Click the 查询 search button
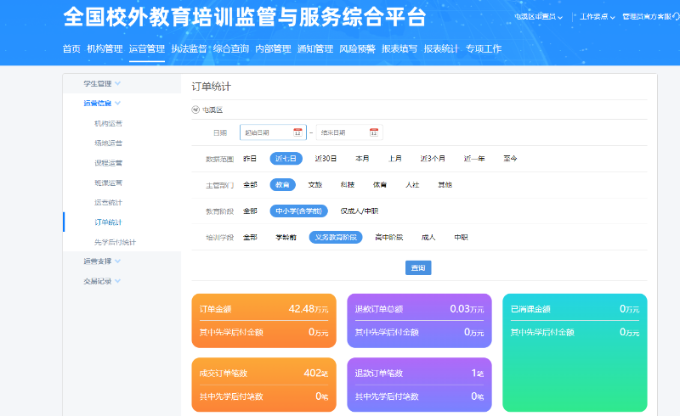The image size is (680, 416). point(418,267)
